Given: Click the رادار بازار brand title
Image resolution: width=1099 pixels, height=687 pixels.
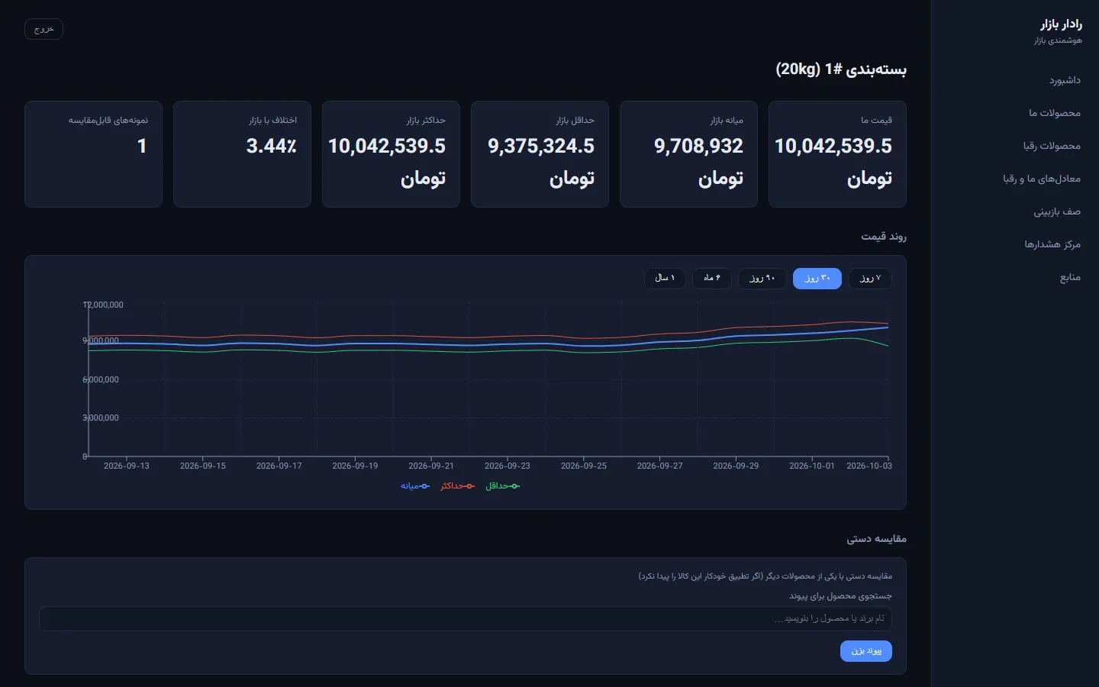Looking at the screenshot, I should [1061, 24].
